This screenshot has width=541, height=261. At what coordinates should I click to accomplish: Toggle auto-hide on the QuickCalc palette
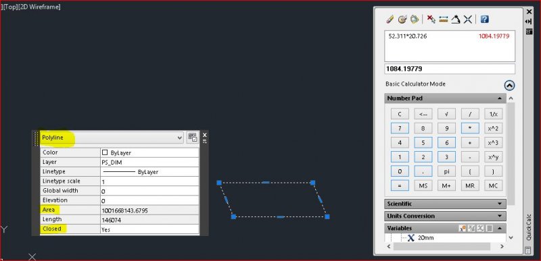(529, 22)
